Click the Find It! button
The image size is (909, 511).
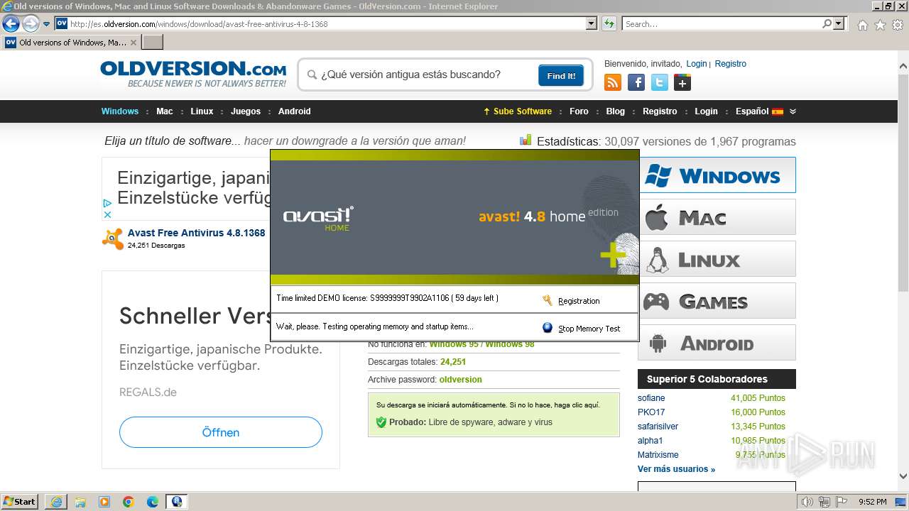click(561, 75)
